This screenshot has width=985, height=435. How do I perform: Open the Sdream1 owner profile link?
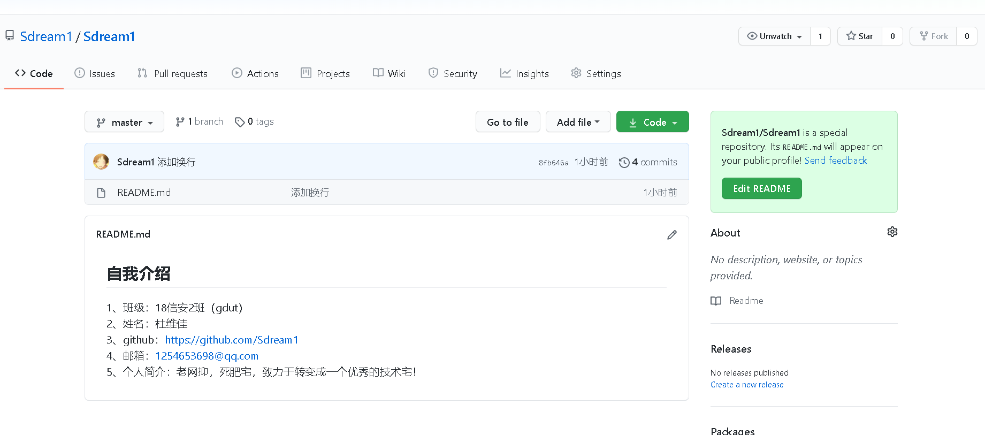46,36
